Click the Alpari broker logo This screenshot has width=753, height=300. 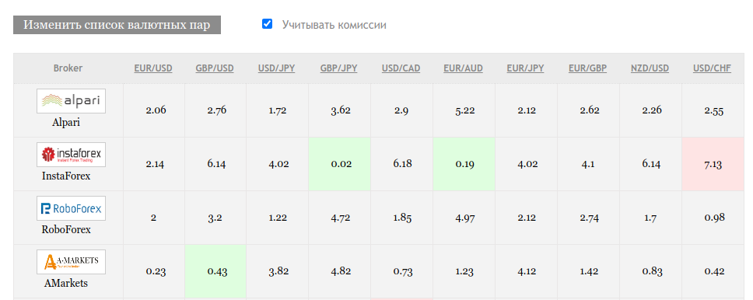(71, 101)
